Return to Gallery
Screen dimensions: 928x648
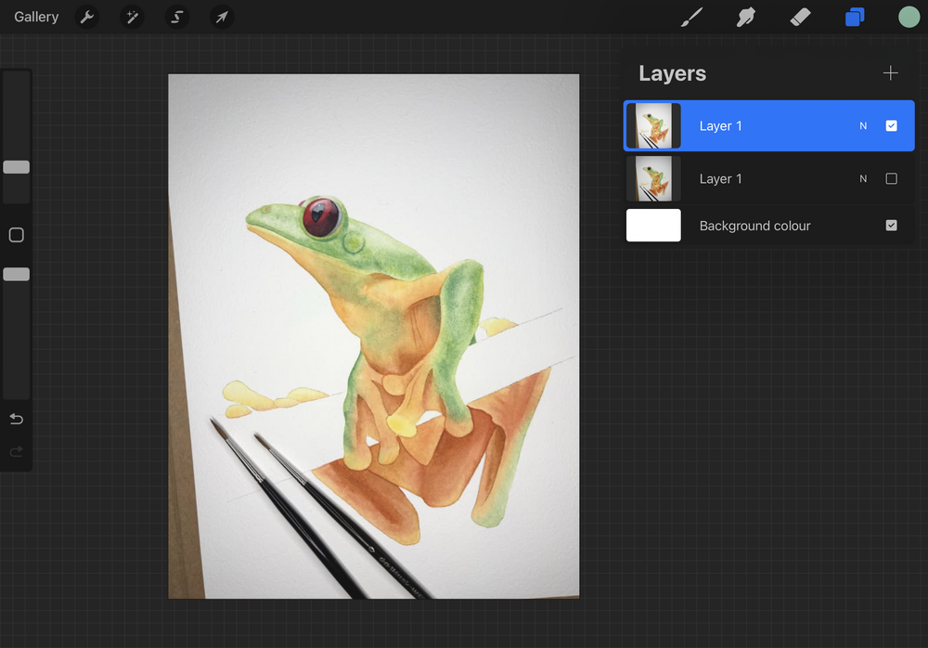coord(36,17)
